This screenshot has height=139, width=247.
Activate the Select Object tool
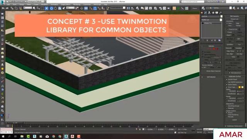[34, 8]
